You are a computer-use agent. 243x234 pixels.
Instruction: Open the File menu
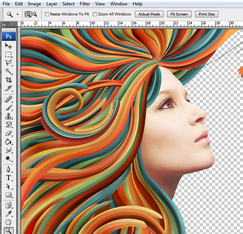6,4
